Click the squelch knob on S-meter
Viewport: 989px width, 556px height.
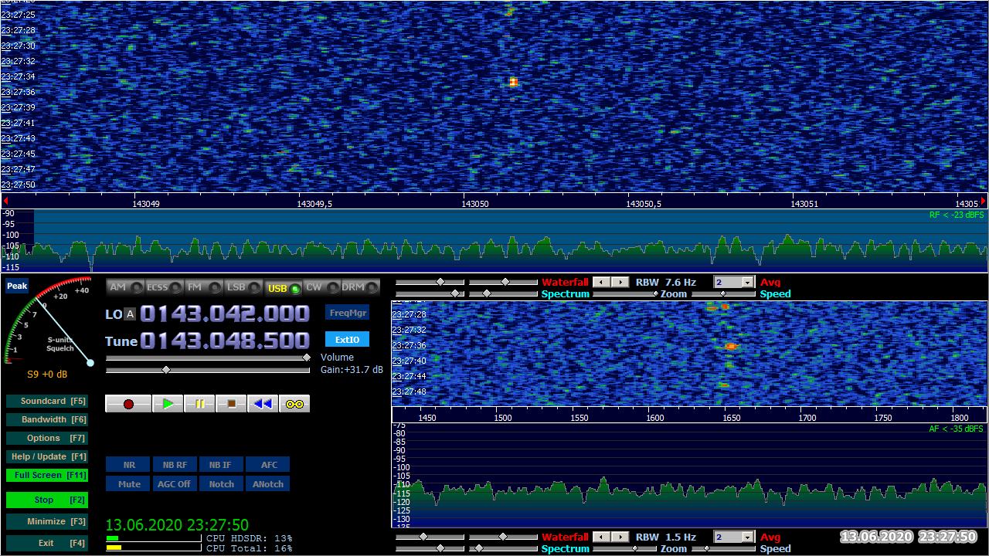(x=90, y=362)
